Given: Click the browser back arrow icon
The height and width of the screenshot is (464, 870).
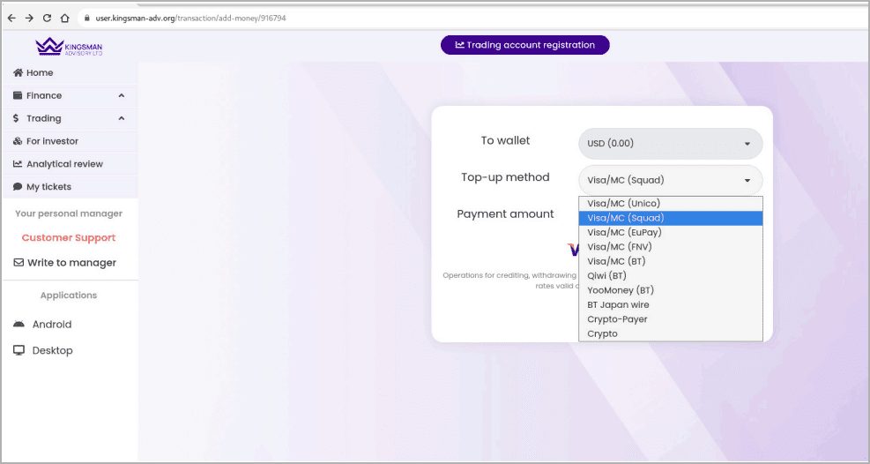Looking at the screenshot, I should tap(11, 18).
